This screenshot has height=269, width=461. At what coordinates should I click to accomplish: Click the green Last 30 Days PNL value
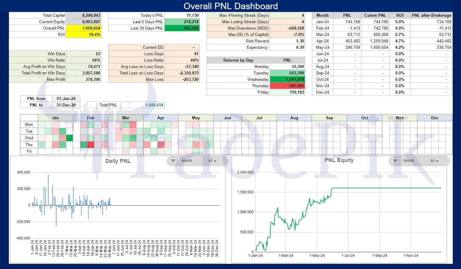(x=182, y=28)
